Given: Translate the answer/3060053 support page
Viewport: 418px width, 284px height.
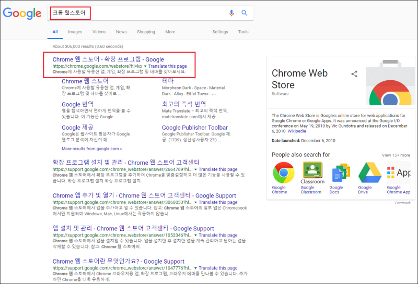Looking at the screenshot, I should pyautogui.click(x=218, y=202).
